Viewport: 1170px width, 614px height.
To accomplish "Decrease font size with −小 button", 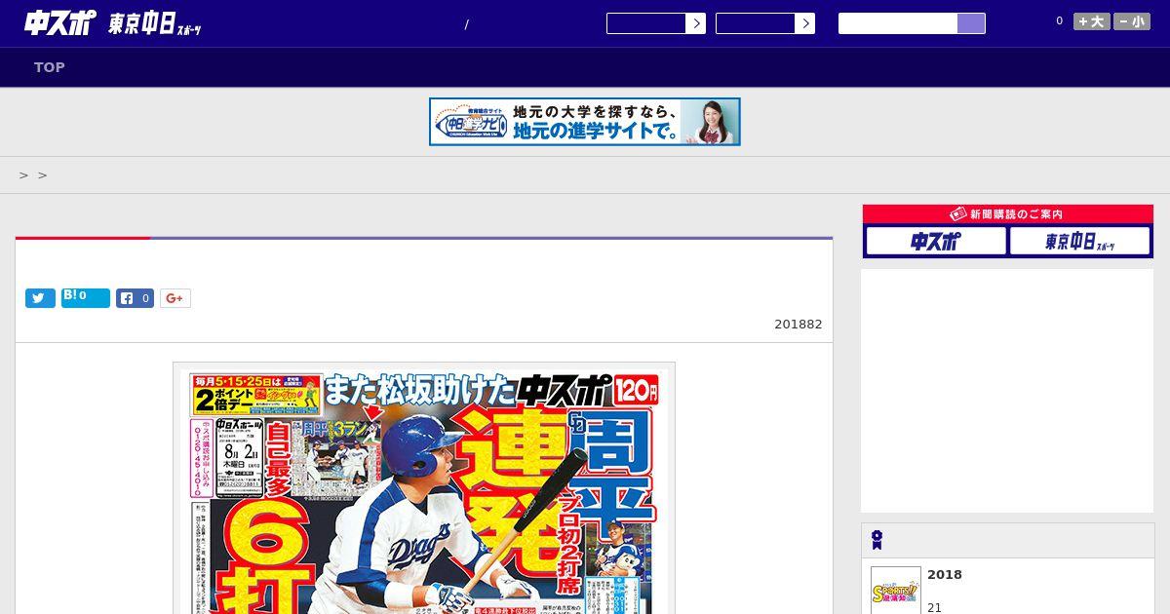I will coord(1132,21).
